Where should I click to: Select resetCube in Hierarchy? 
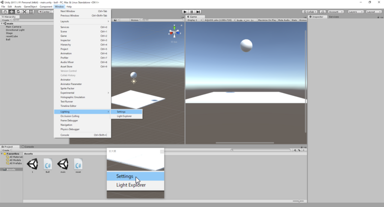(x=12, y=36)
